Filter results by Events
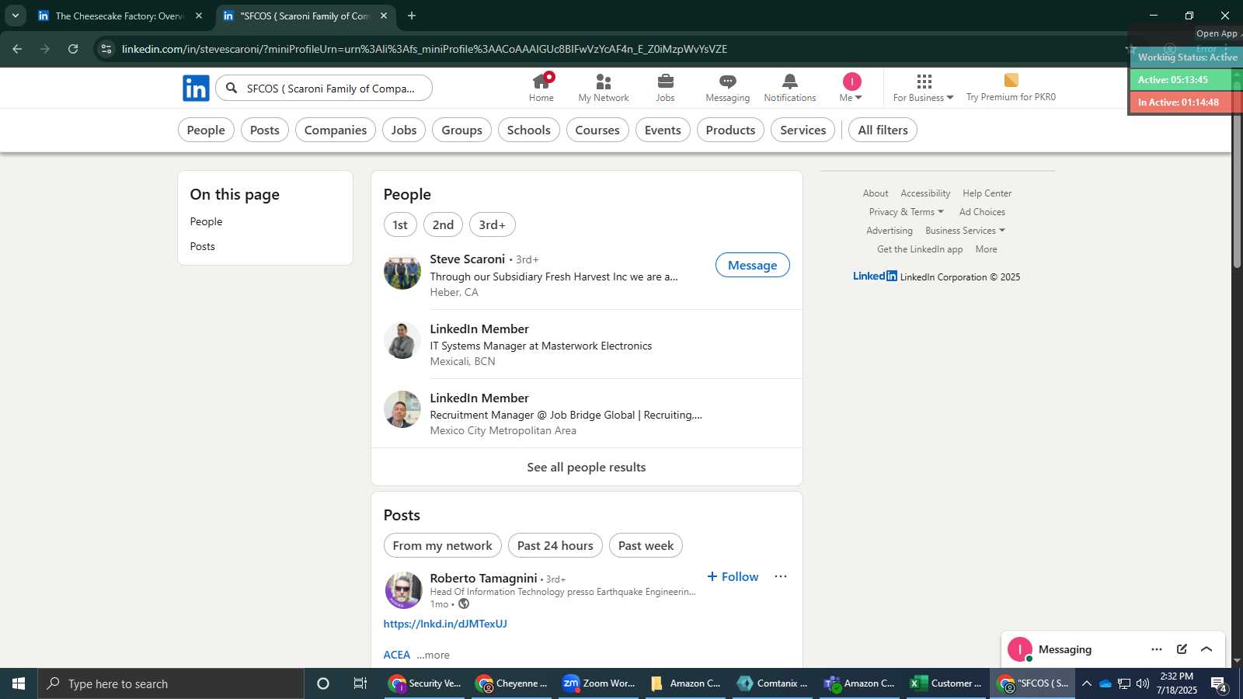Viewport: 1243px width, 699px height. coord(663,130)
